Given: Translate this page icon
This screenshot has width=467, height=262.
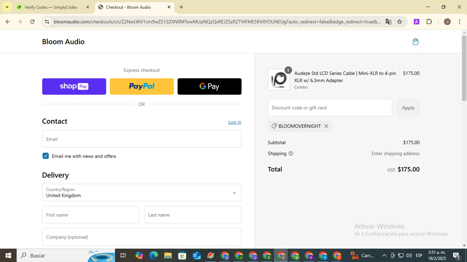Looking at the screenshot, I should tap(388, 22).
